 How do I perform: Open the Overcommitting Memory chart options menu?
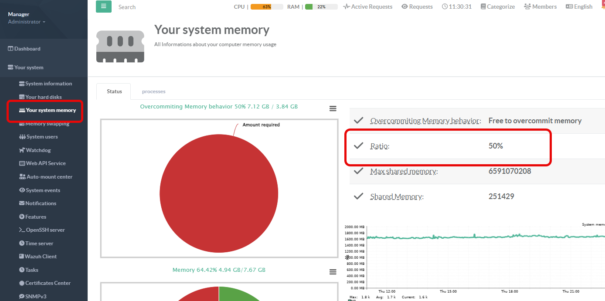333,109
